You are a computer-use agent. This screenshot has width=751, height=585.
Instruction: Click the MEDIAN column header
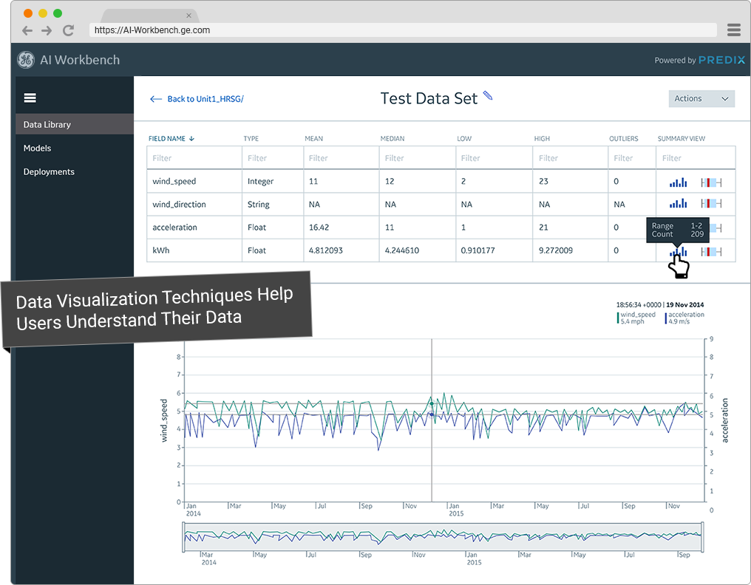tap(393, 138)
